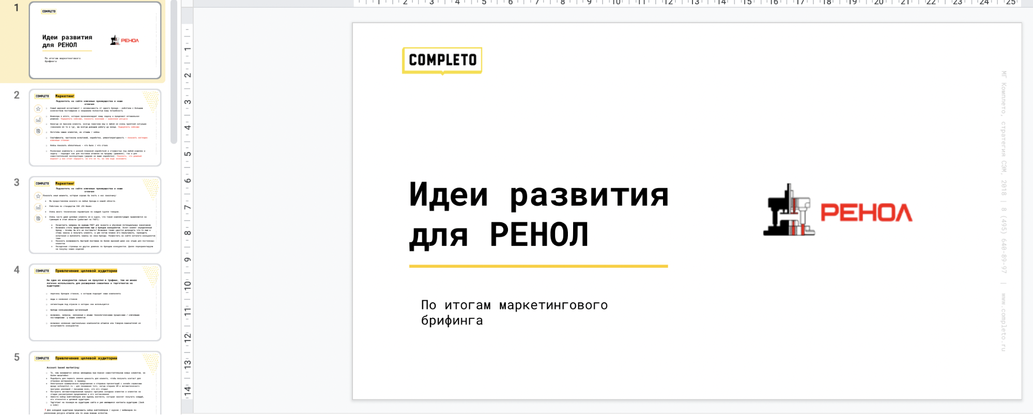Click the vertical watermark text at slide's right edge
The width and height of the screenshot is (1033, 415).
coord(1004,211)
